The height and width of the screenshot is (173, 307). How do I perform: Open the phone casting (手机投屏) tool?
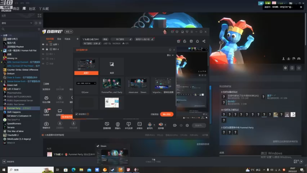[x=129, y=126]
